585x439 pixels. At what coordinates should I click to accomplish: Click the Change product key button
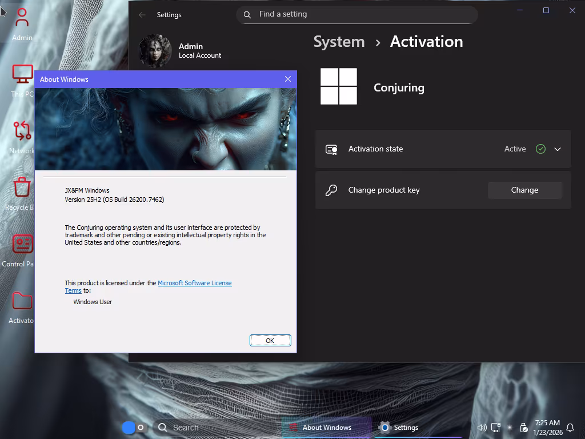point(524,190)
